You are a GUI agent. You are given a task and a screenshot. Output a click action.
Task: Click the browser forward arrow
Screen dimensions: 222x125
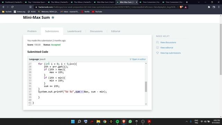pos(8,7)
